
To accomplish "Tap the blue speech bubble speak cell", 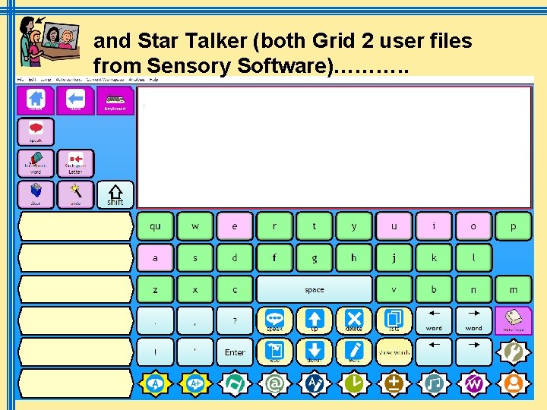I will (274, 320).
